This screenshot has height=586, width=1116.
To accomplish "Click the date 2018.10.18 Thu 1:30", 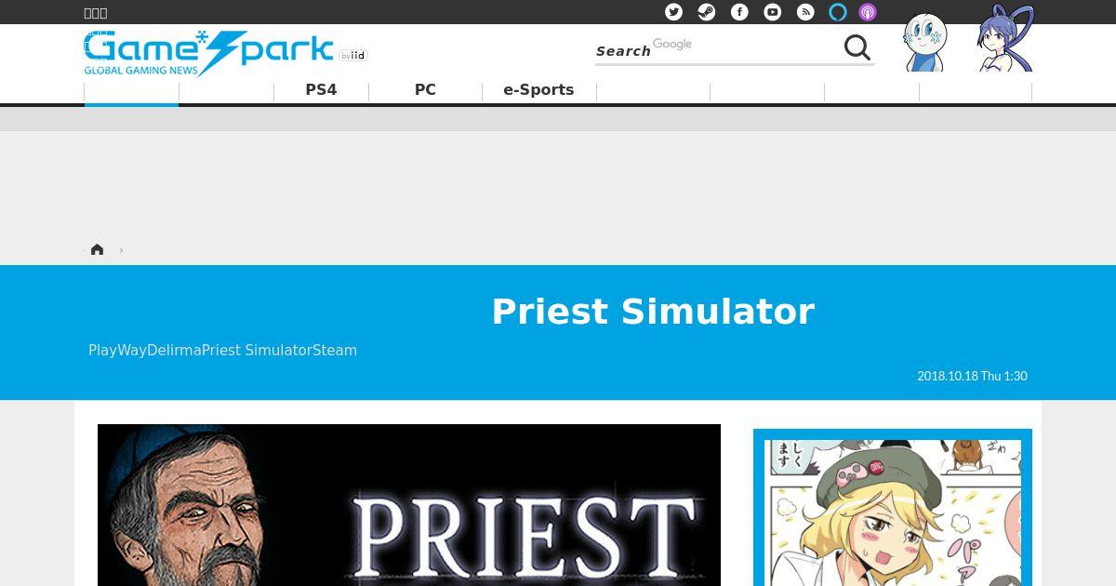I will click(x=972, y=376).
